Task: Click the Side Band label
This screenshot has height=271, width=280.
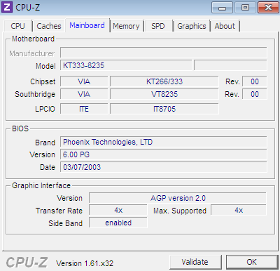Action: click(x=66, y=223)
